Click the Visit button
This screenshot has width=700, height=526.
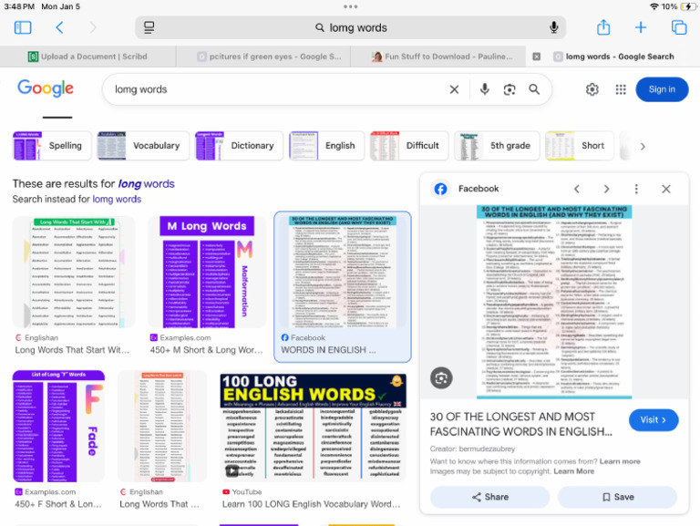654,419
